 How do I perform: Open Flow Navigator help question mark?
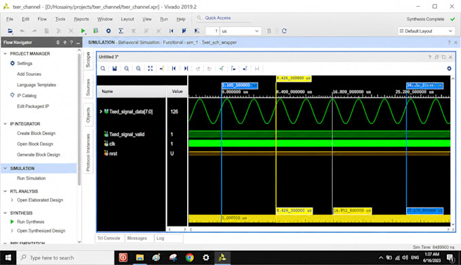click(71, 43)
